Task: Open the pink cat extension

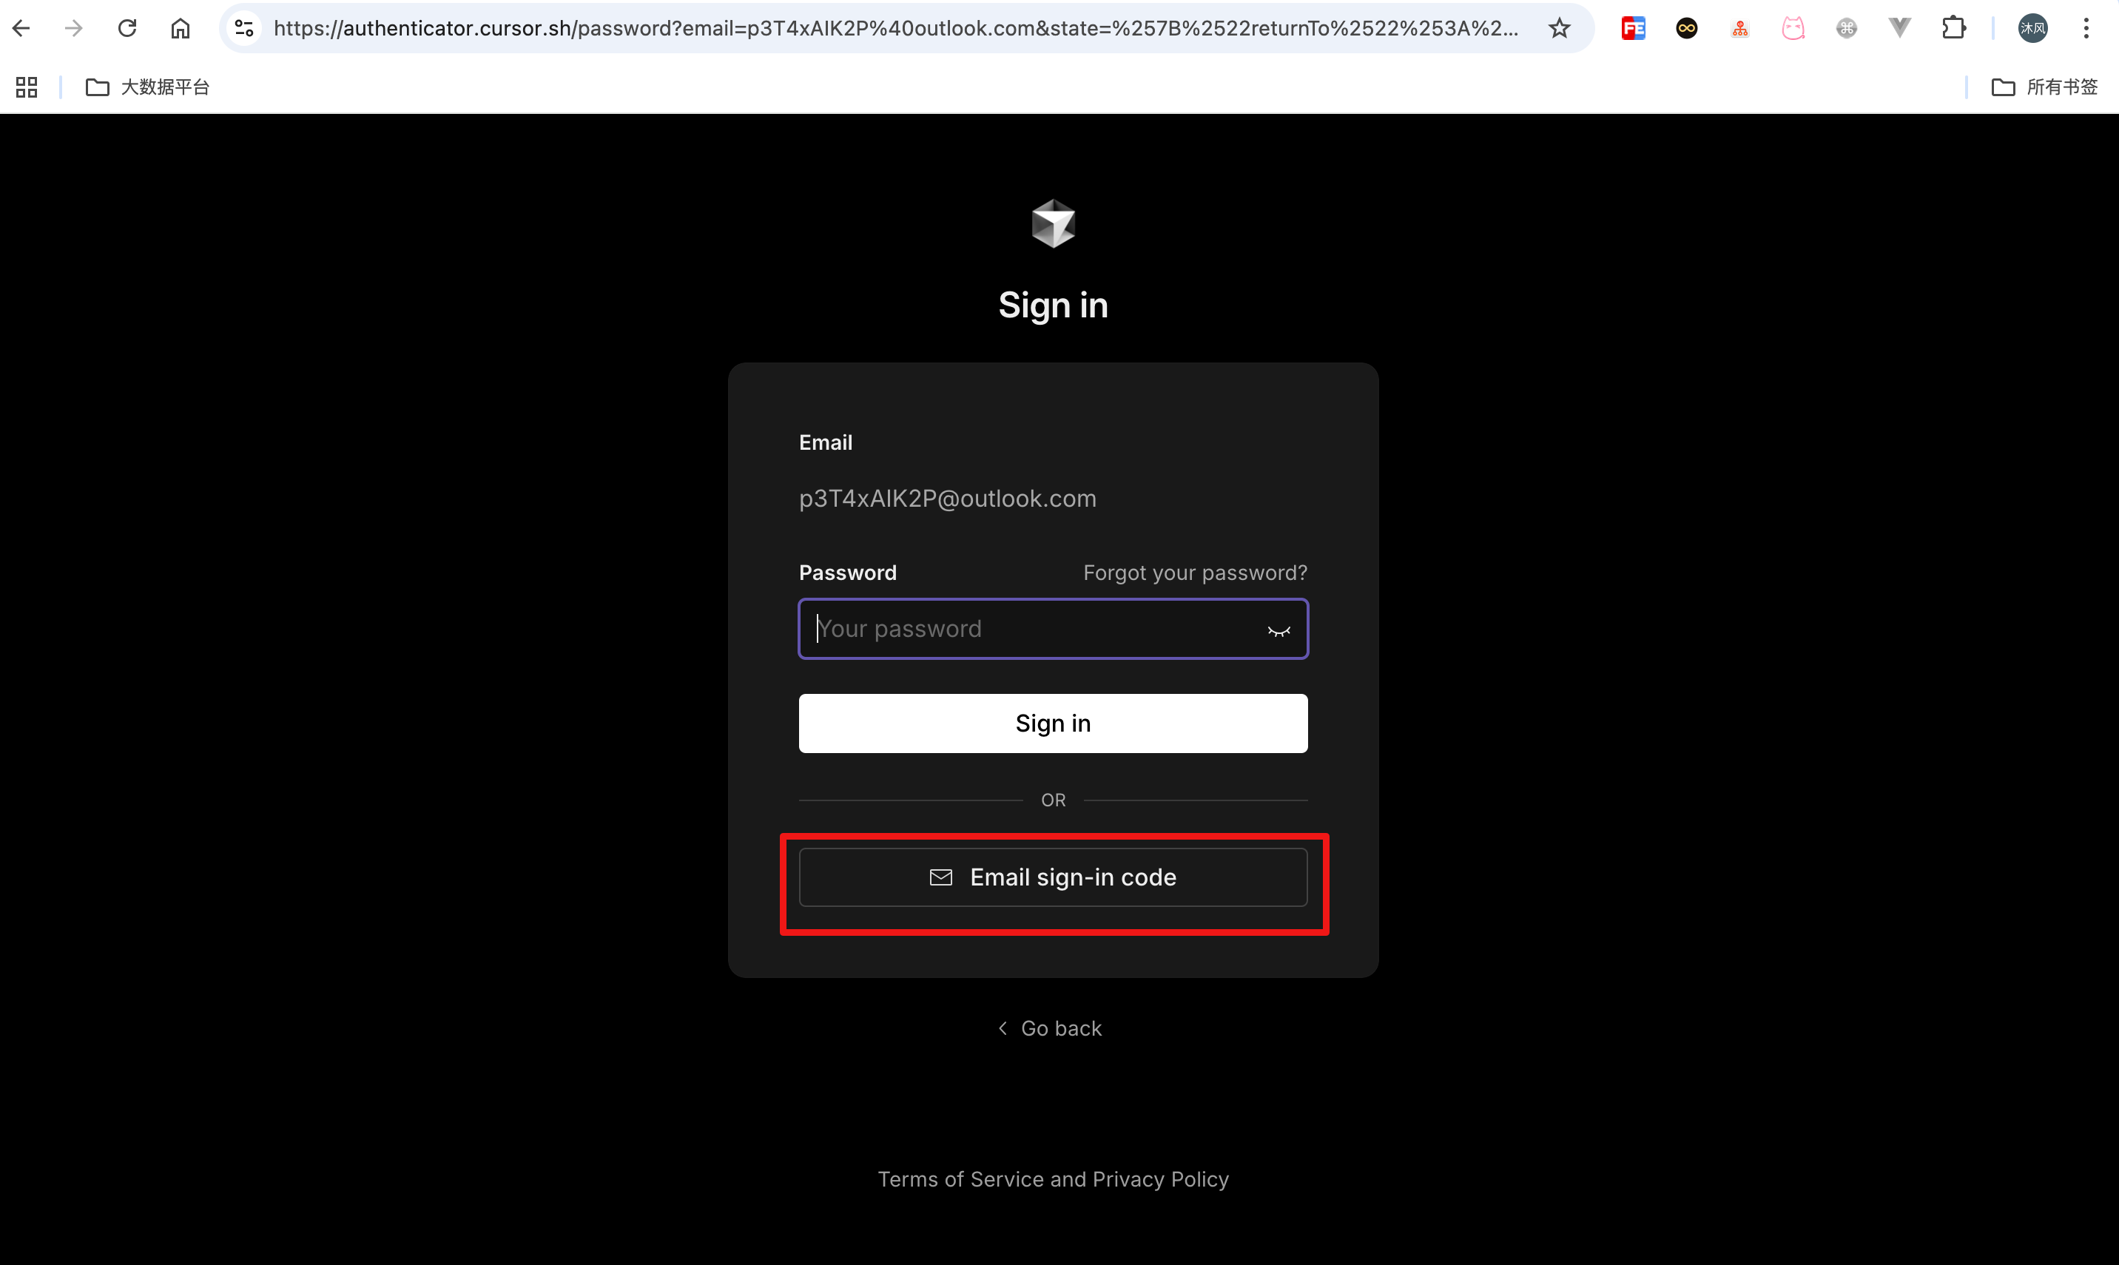Action: click(1793, 28)
